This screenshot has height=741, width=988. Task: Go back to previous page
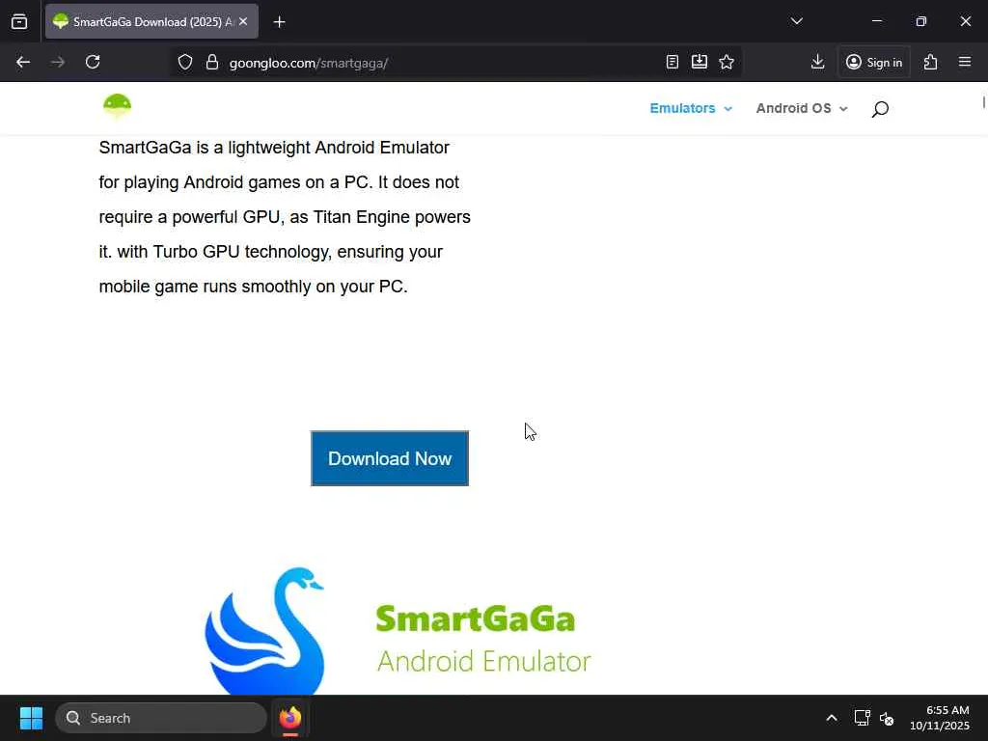pyautogui.click(x=23, y=62)
